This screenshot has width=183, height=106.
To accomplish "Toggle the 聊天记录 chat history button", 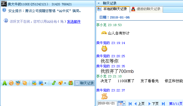I will tap(84, 83).
